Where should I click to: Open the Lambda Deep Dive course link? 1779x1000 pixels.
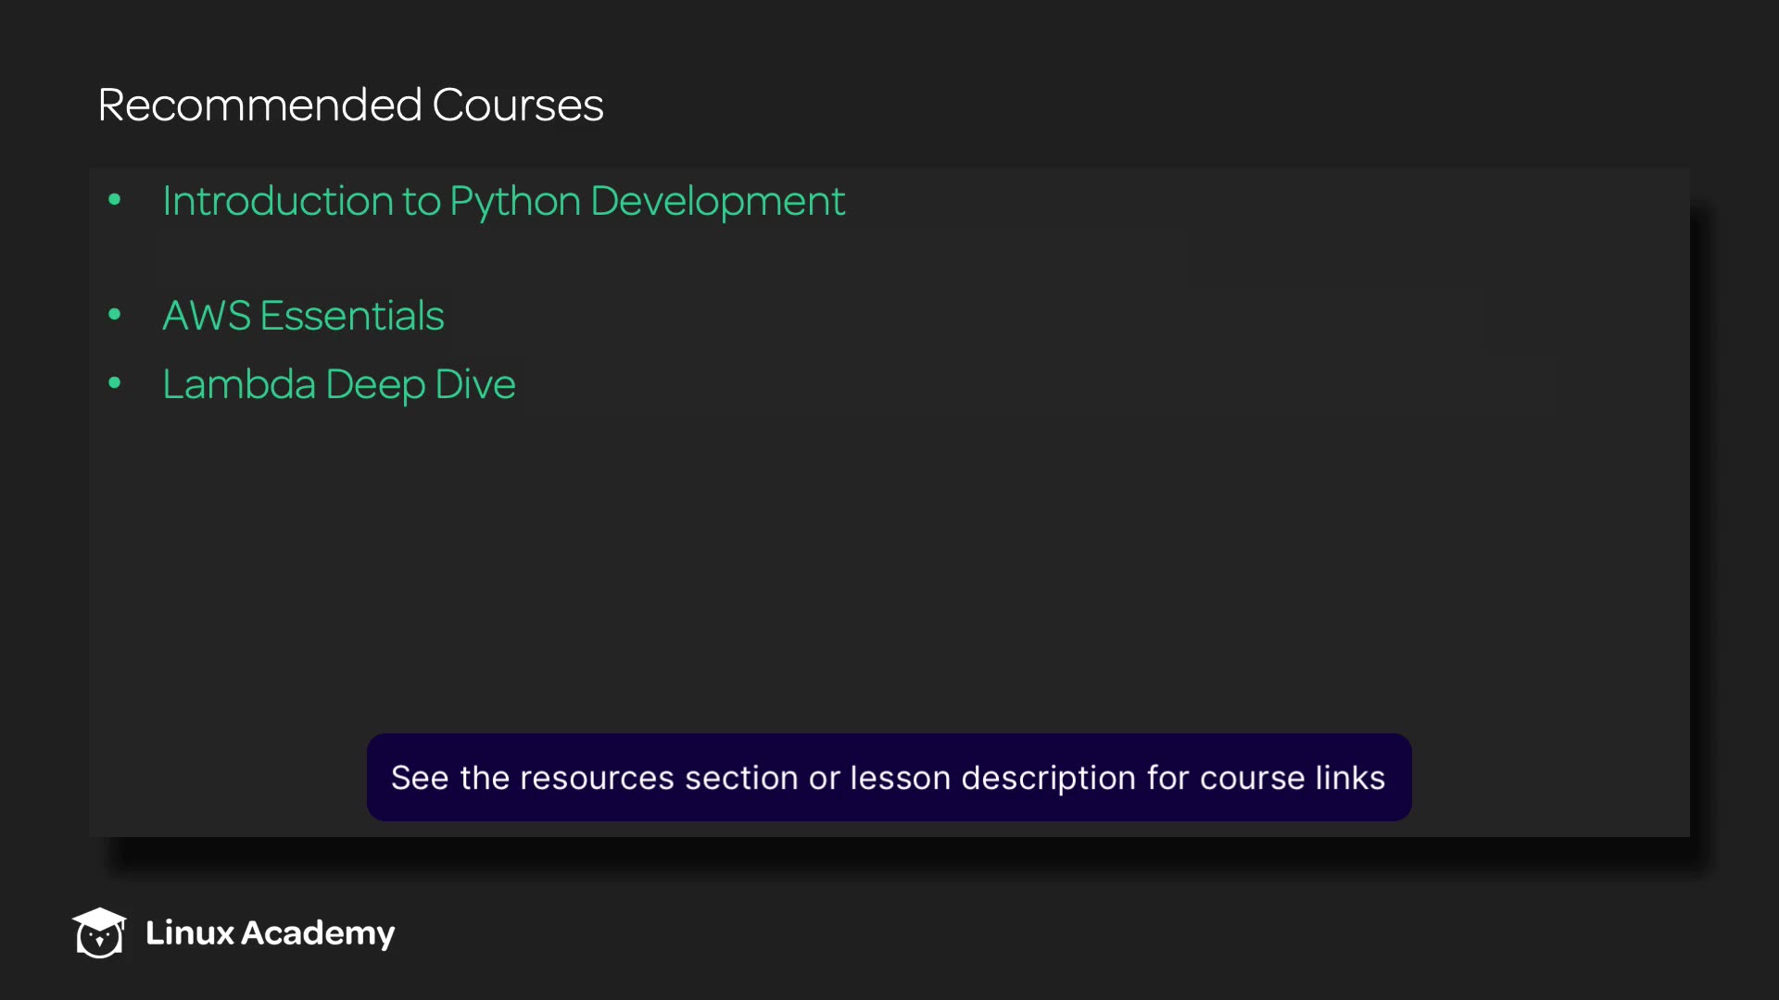[338, 384]
